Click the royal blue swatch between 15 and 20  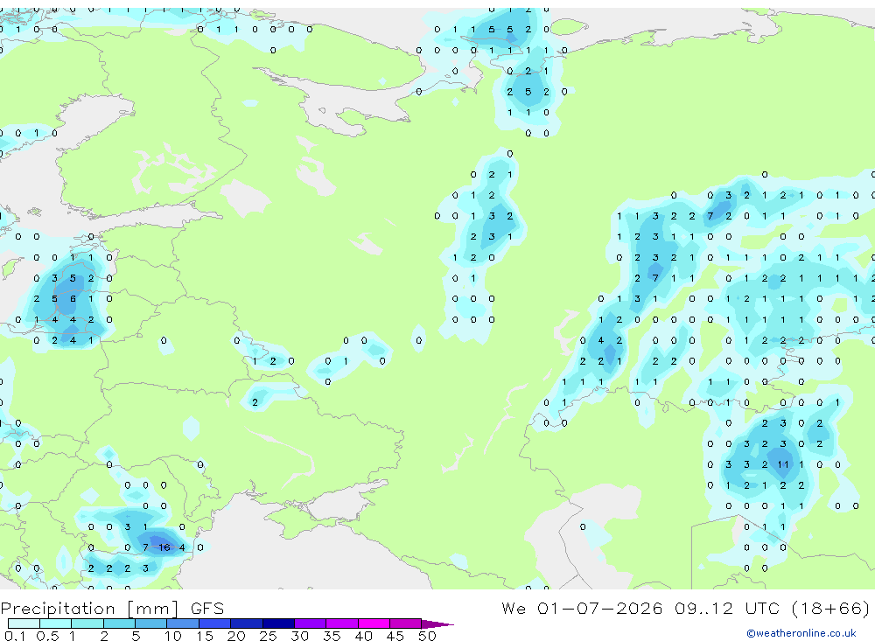coord(215,624)
